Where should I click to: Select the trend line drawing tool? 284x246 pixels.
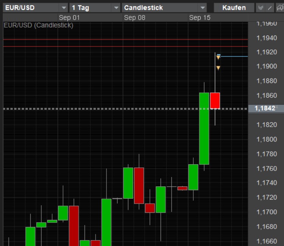coord(270,8)
